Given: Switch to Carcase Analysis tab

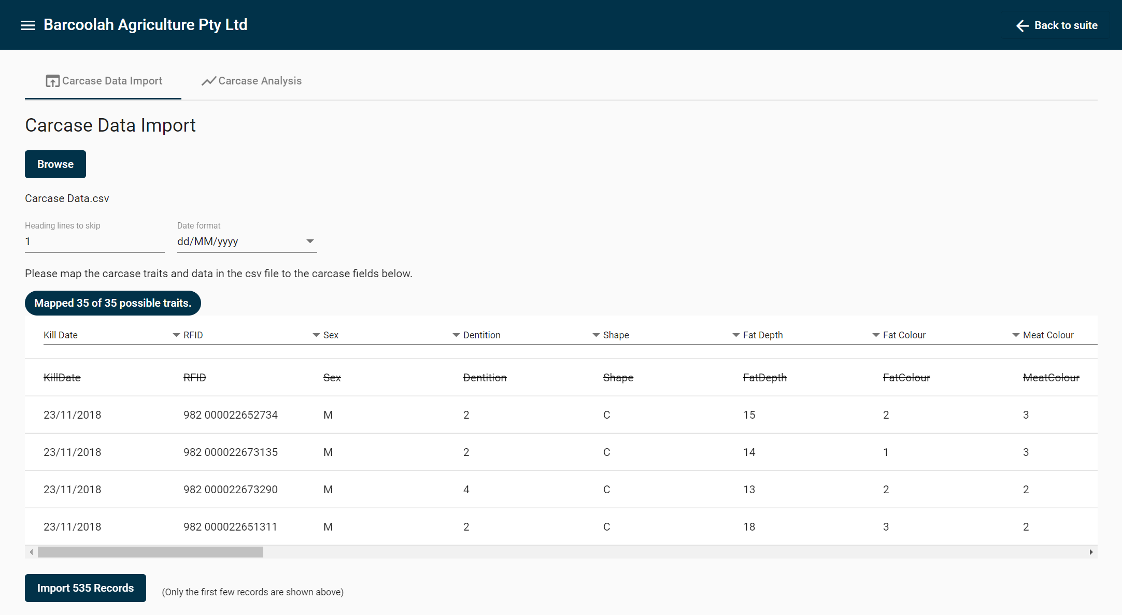Looking at the screenshot, I should (x=251, y=81).
